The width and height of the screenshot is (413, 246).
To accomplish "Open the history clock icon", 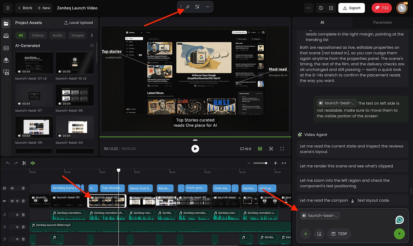I will click(x=321, y=8).
